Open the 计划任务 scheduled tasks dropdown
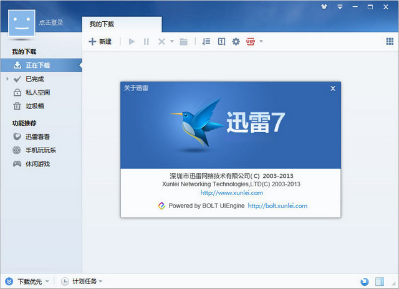 click(87, 282)
